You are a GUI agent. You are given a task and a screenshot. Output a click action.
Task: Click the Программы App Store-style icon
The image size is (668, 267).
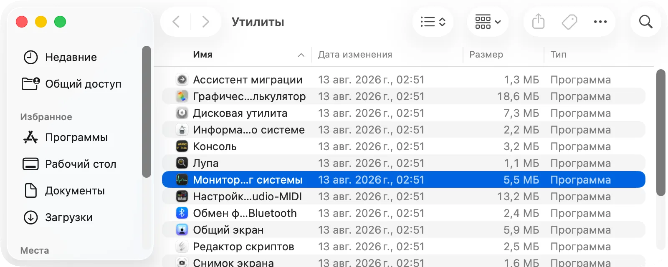(x=30, y=137)
